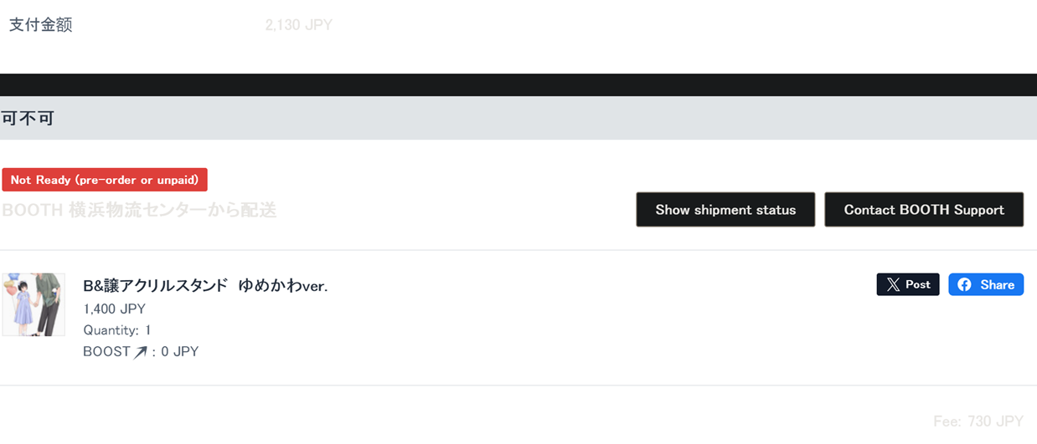1037x444 pixels.
Task: Click the X logo inside Post button
Action: click(893, 284)
